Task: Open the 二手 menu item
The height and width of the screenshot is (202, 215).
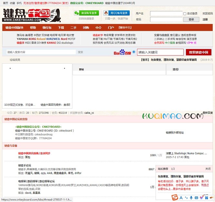Action: 74,27
